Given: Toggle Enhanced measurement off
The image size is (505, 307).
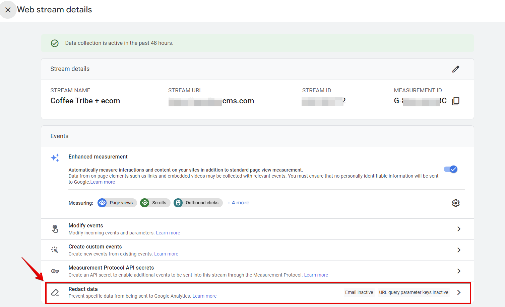Looking at the screenshot, I should (450, 169).
